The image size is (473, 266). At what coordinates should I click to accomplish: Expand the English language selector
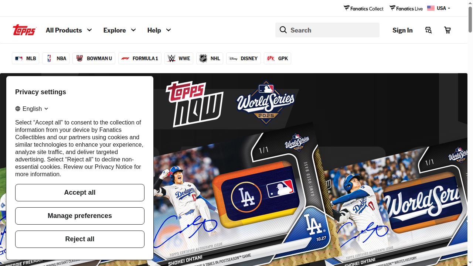[32, 109]
